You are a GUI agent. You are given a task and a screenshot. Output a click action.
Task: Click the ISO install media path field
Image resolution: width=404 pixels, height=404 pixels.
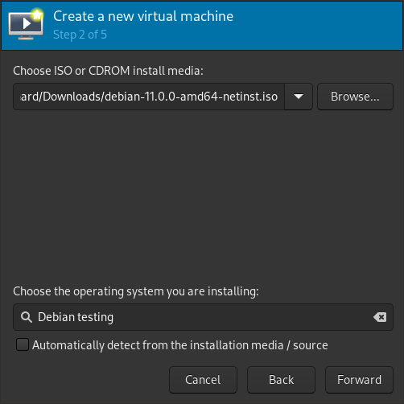tap(149, 97)
